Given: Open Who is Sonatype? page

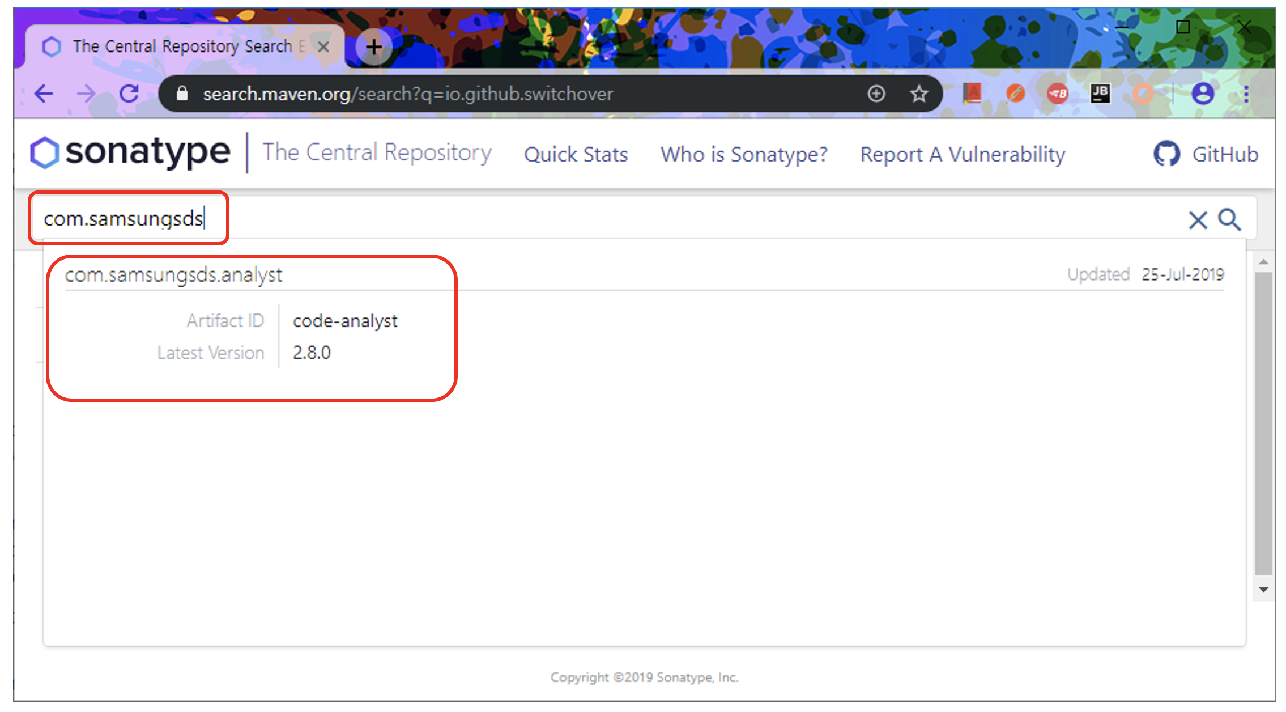Looking at the screenshot, I should (744, 154).
